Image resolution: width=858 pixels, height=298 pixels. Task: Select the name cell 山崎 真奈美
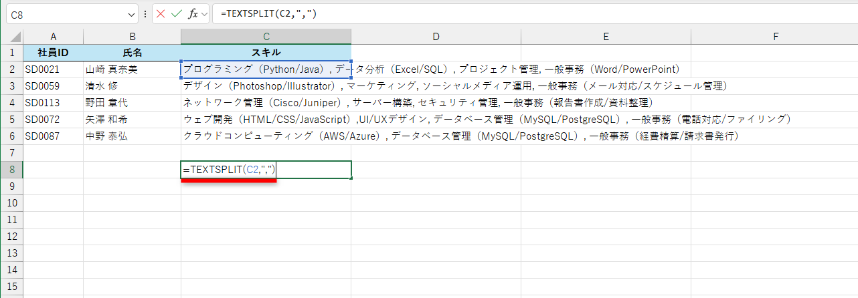pyautogui.click(x=132, y=69)
